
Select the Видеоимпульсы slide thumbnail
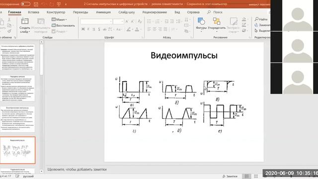(18, 150)
